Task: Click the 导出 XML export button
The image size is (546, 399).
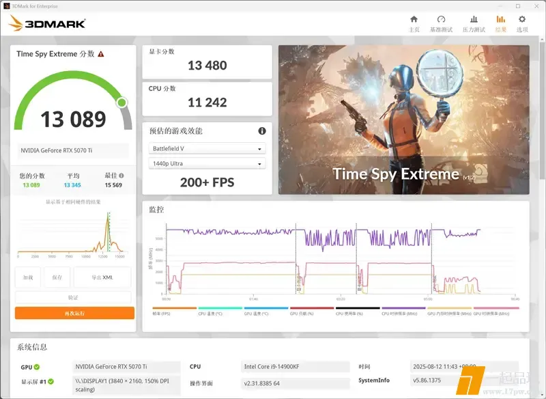Action: click(x=102, y=277)
